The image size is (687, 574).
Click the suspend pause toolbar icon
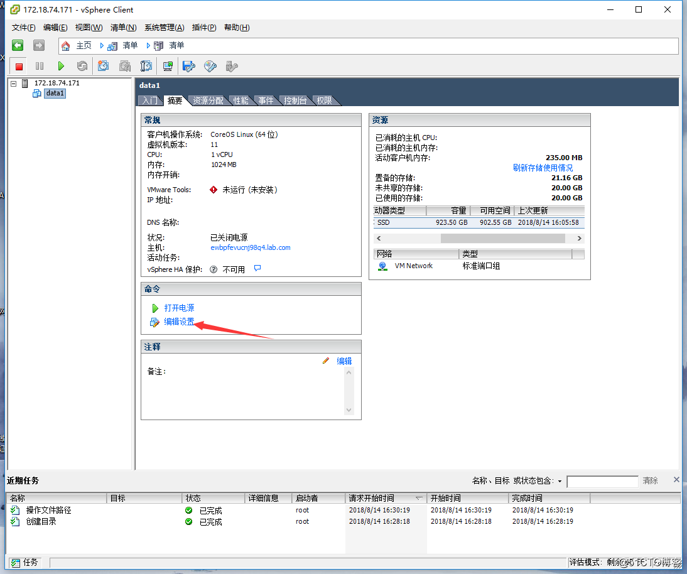[x=40, y=66]
